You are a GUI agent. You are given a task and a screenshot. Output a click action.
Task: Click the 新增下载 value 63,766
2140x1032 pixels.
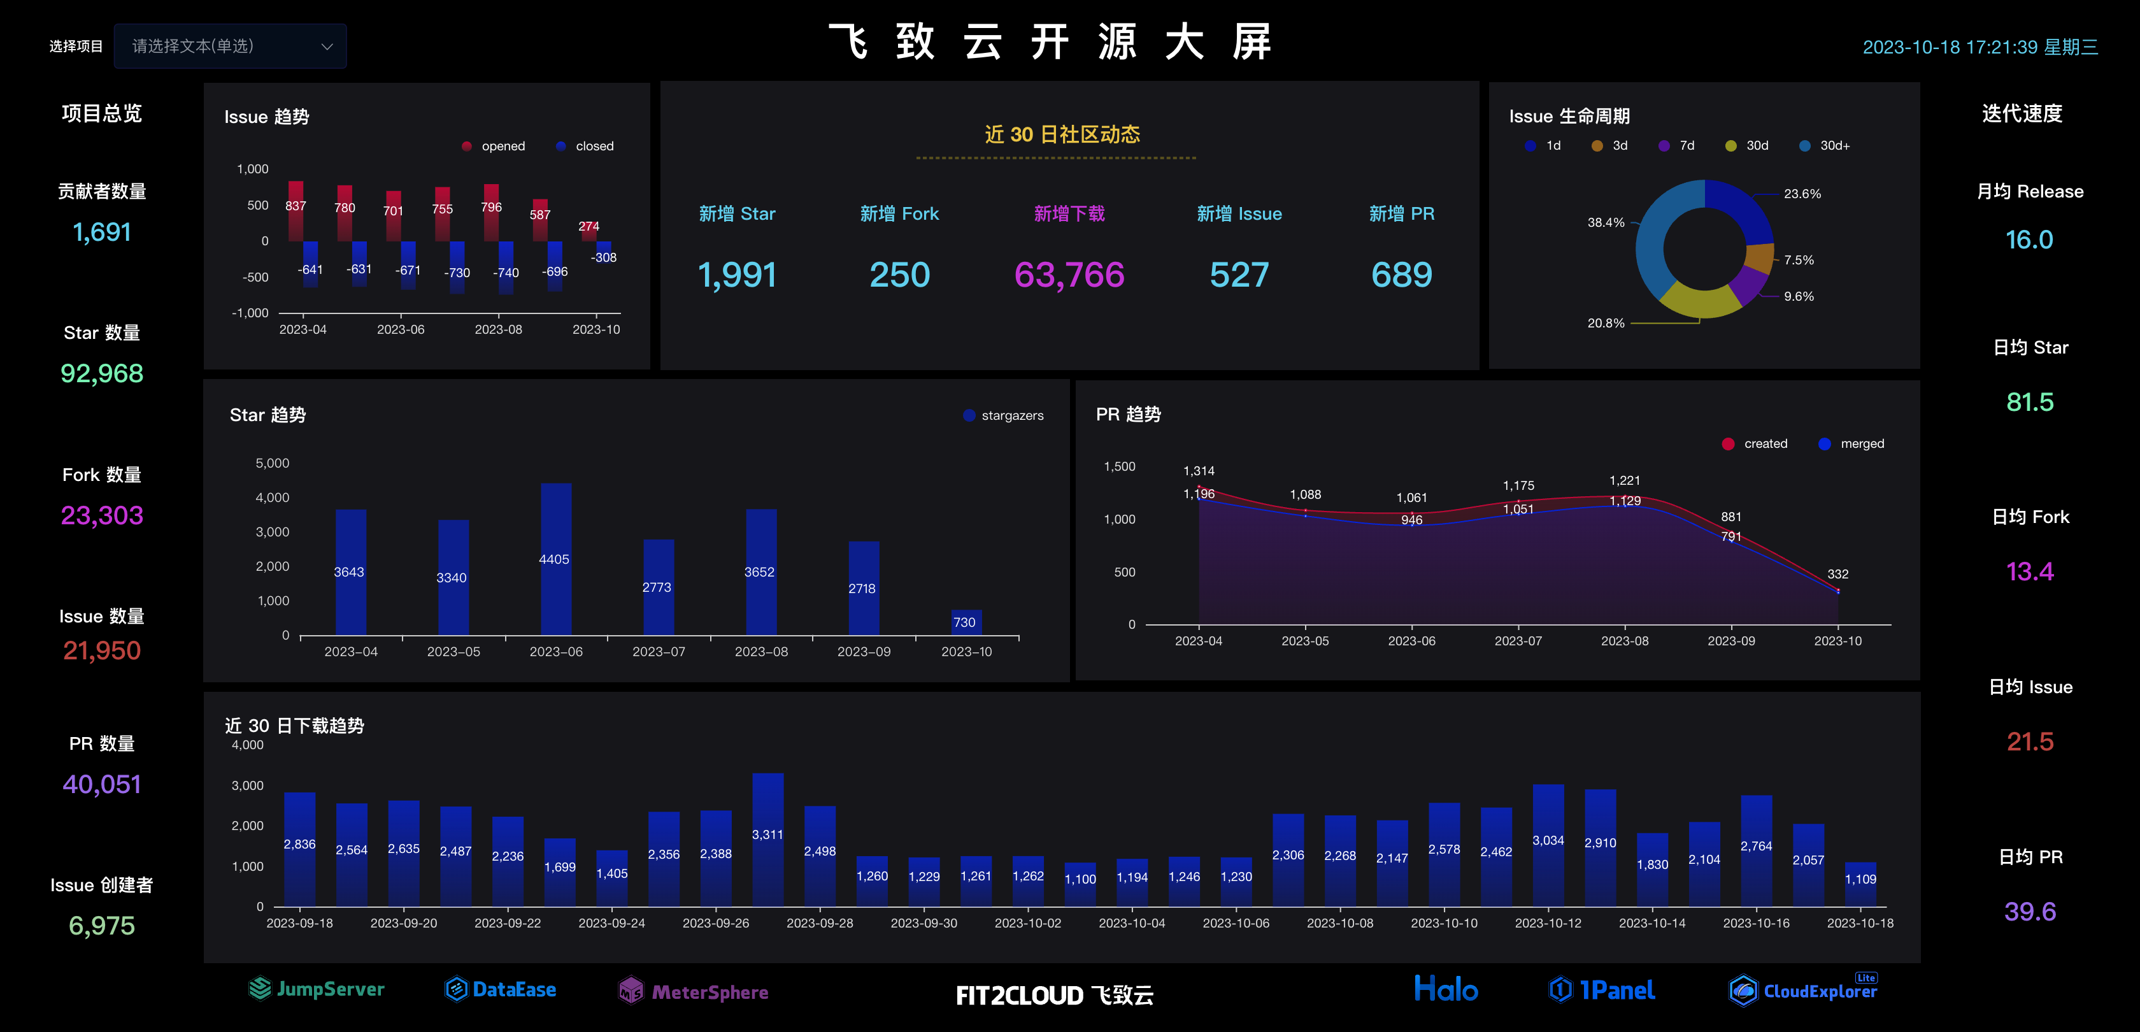[1070, 275]
